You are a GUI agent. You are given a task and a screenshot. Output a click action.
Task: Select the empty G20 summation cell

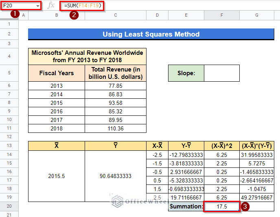257,206
